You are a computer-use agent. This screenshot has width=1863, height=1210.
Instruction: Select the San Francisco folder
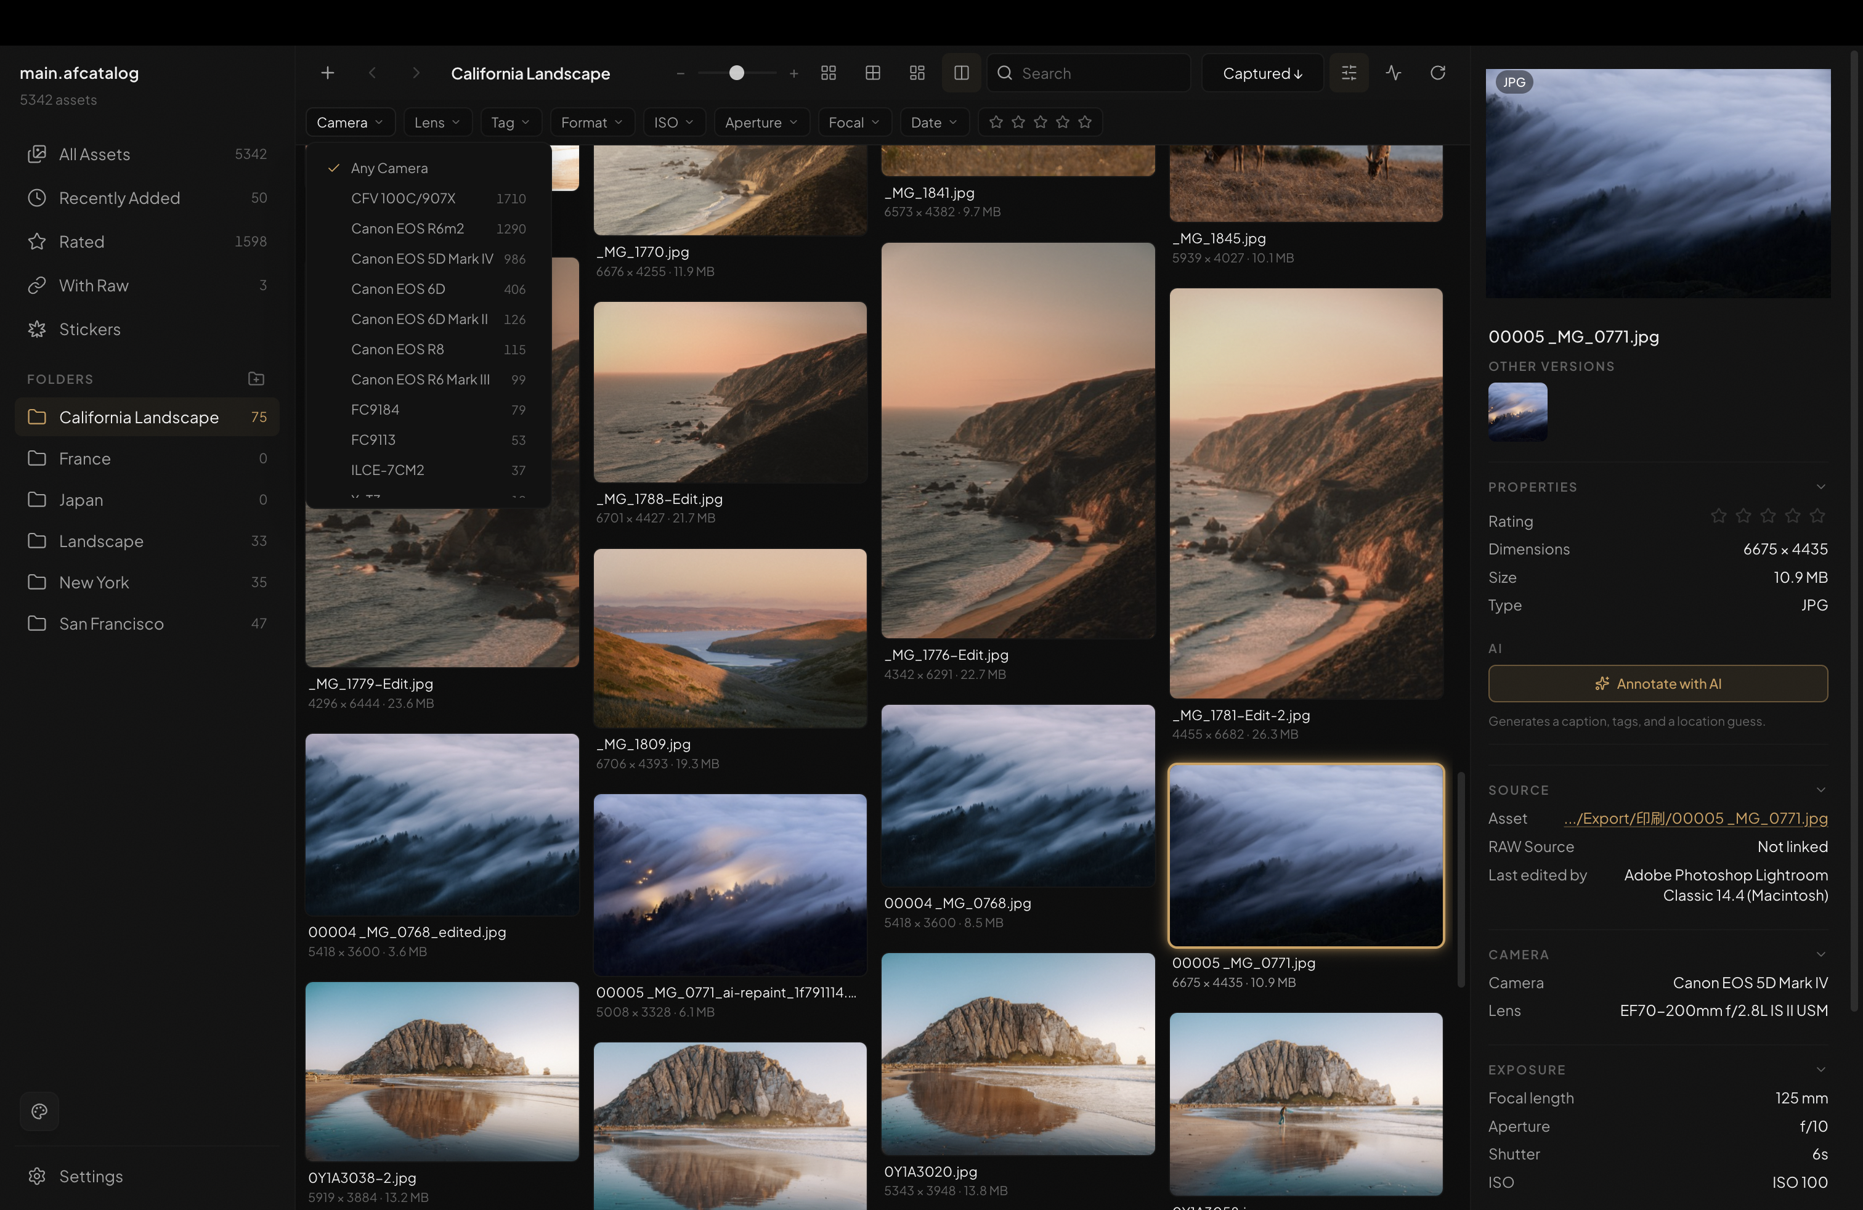pyautogui.click(x=147, y=623)
